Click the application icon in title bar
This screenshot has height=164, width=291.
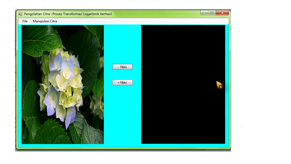pyautogui.click(x=20, y=14)
